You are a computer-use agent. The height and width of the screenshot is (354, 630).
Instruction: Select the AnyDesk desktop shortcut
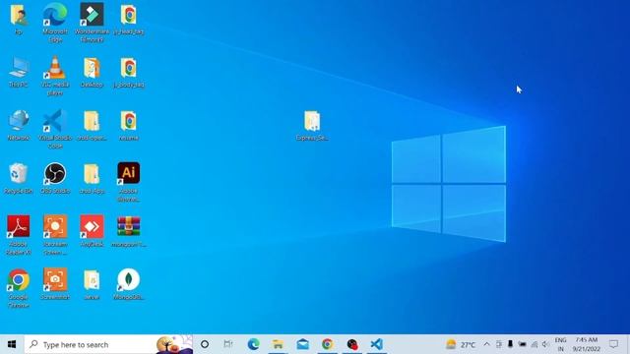[92, 231]
